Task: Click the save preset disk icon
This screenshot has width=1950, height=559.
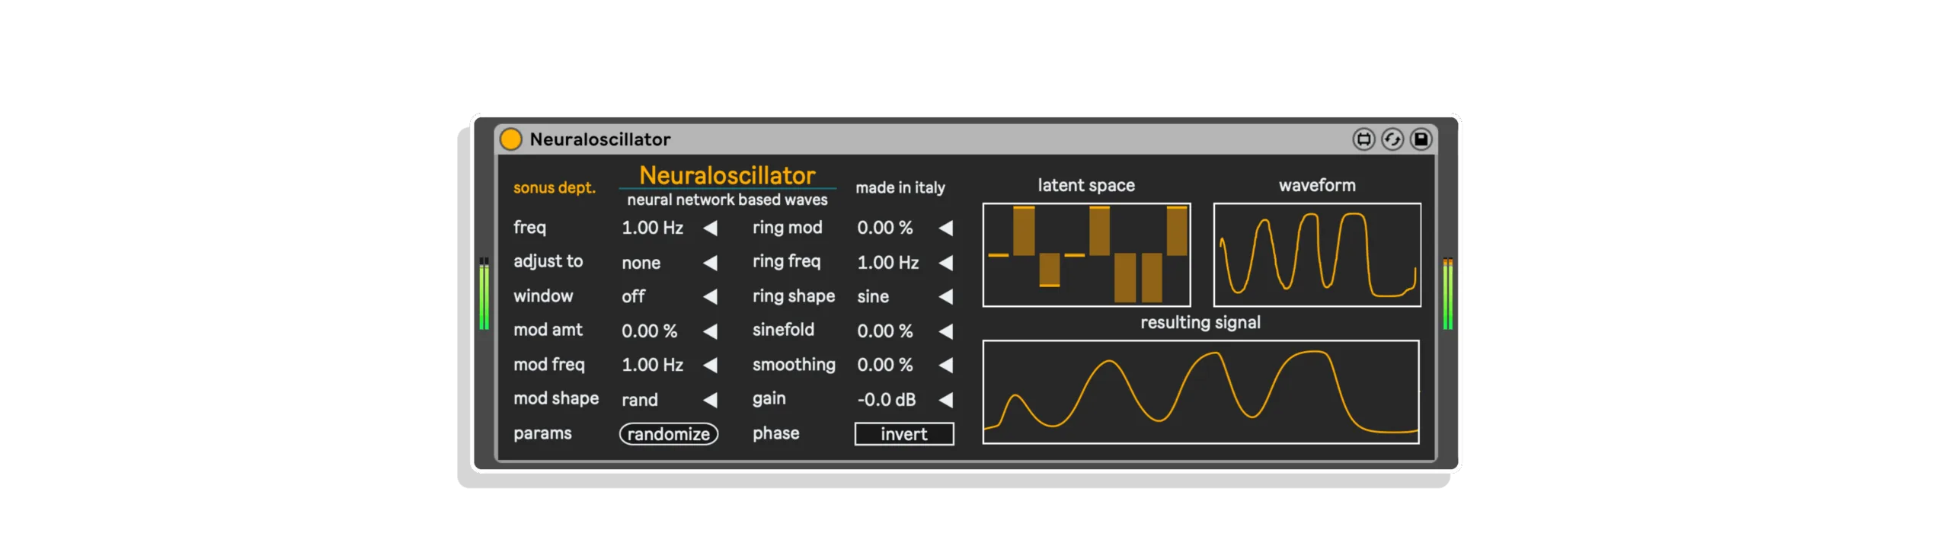Action: 1421,139
